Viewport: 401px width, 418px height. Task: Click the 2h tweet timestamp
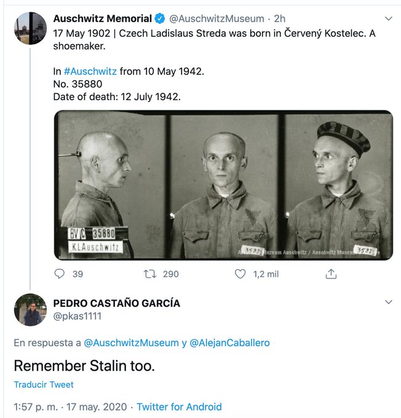[280, 18]
